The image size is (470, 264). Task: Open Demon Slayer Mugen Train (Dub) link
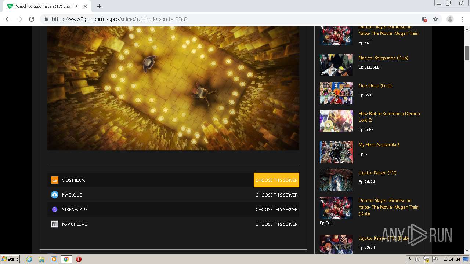pyautogui.click(x=388, y=207)
